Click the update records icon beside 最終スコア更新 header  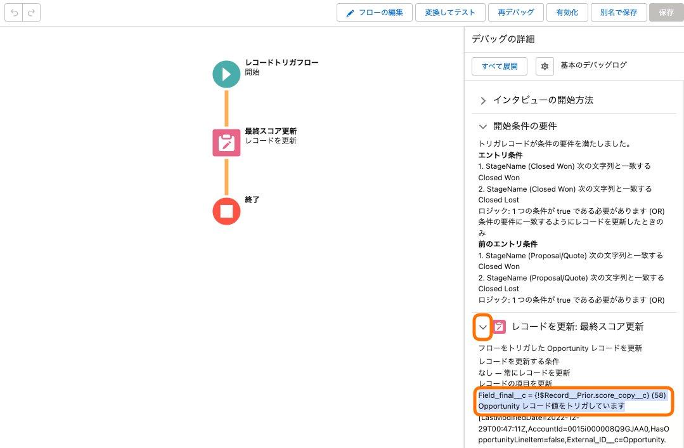click(498, 326)
